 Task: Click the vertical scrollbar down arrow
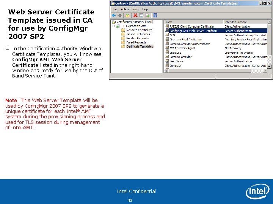pyautogui.click(x=269, y=66)
